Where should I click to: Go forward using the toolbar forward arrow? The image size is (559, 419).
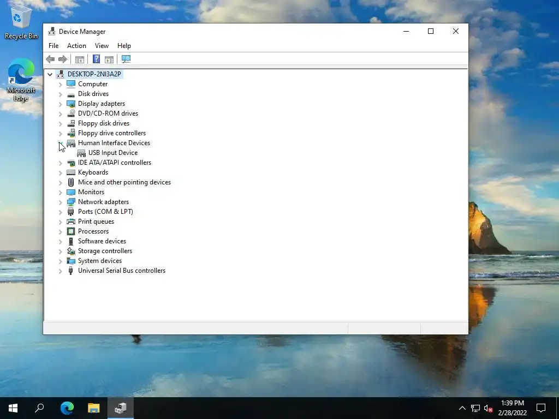click(x=63, y=59)
